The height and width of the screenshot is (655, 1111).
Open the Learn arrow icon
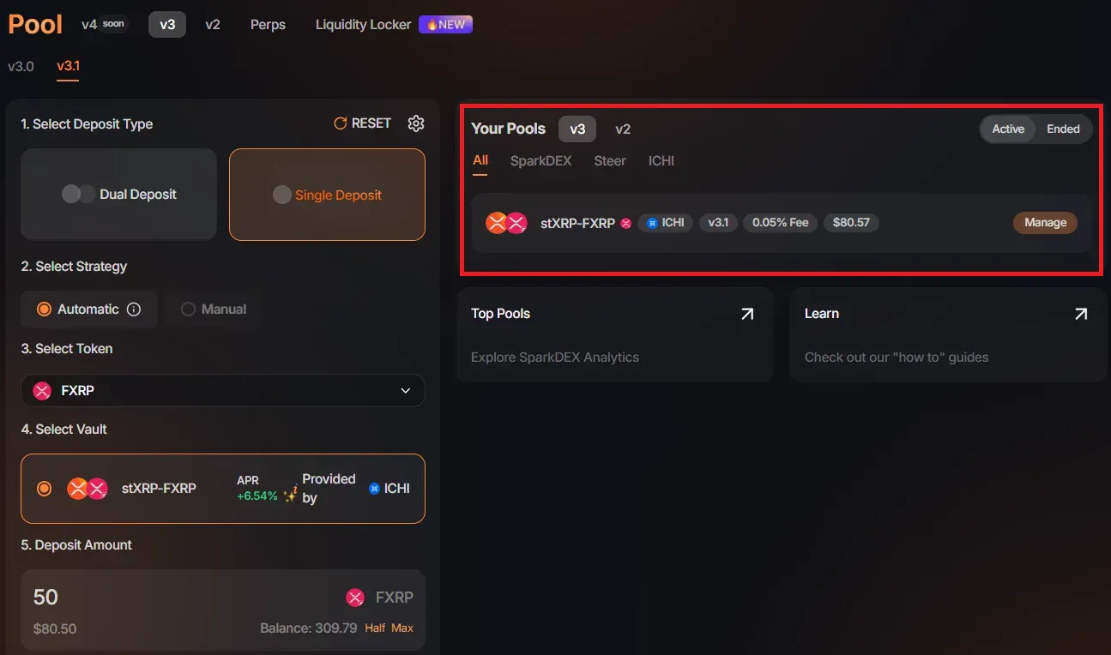1081,314
